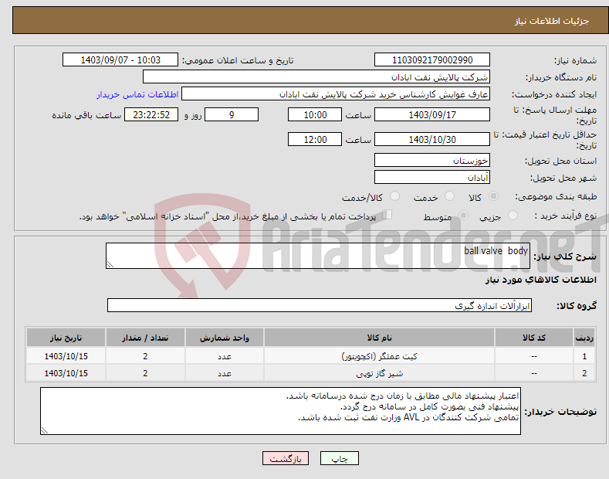Click the resize grip of buyer notes box
609x479 pixels.
coord(45,430)
